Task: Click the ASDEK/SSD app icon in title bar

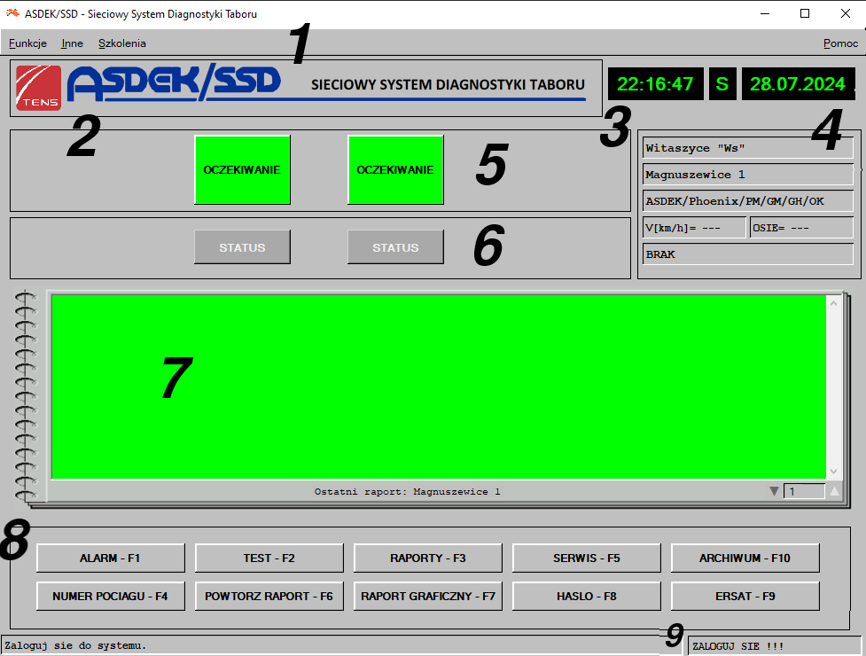Action: point(13,13)
